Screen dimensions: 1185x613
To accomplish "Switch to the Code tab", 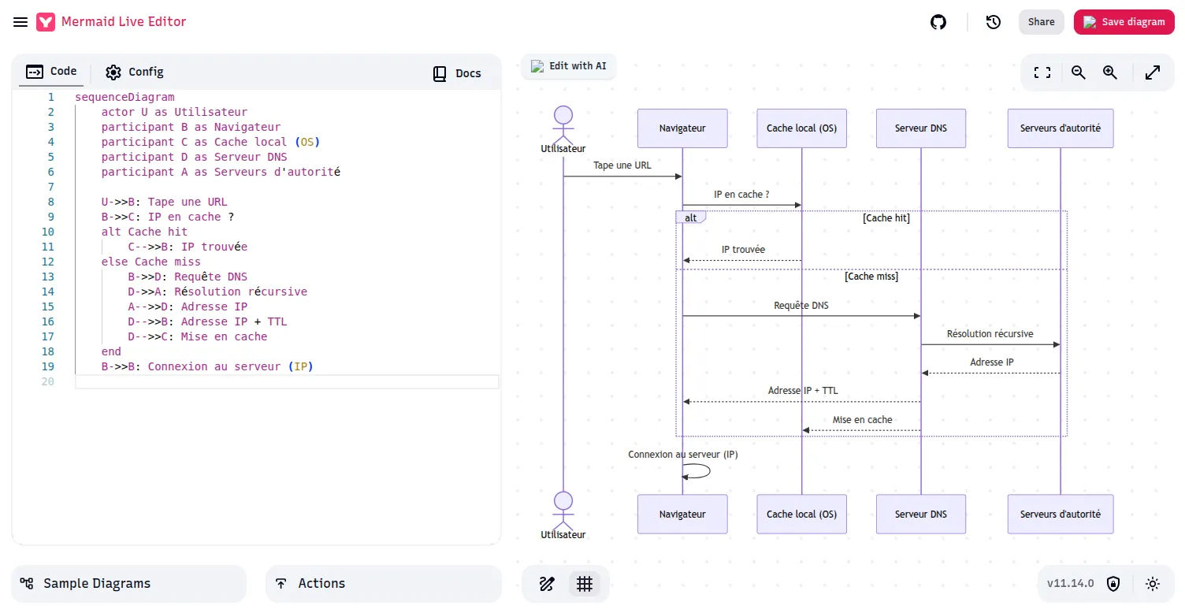I will coord(52,72).
